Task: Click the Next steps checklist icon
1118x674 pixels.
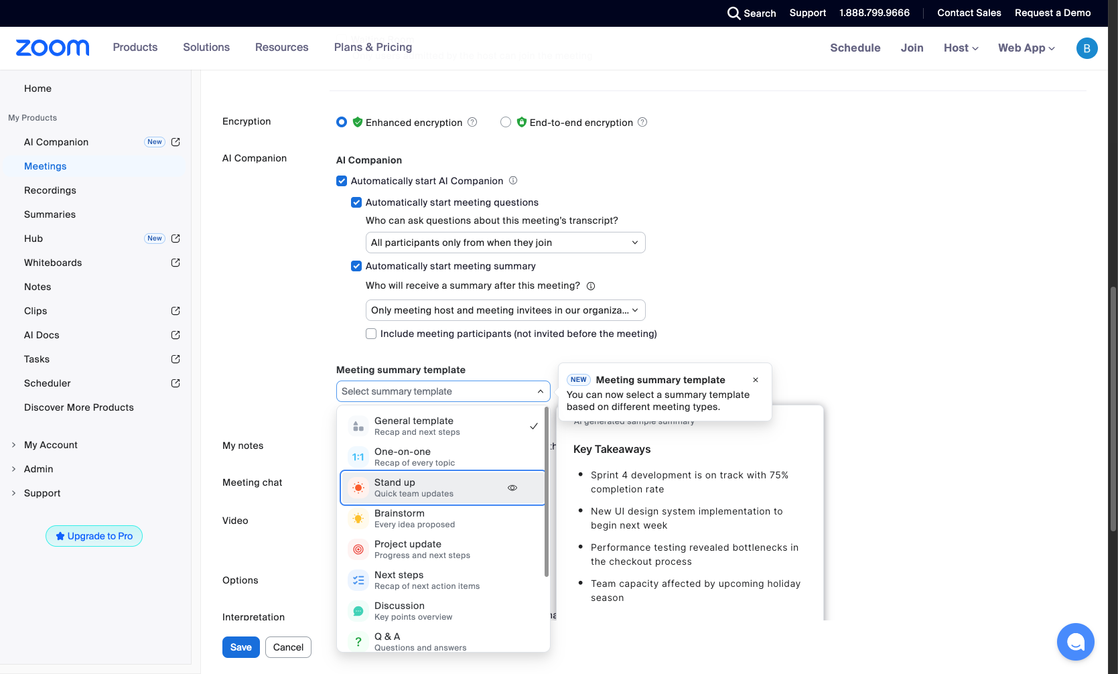Action: pyautogui.click(x=358, y=580)
